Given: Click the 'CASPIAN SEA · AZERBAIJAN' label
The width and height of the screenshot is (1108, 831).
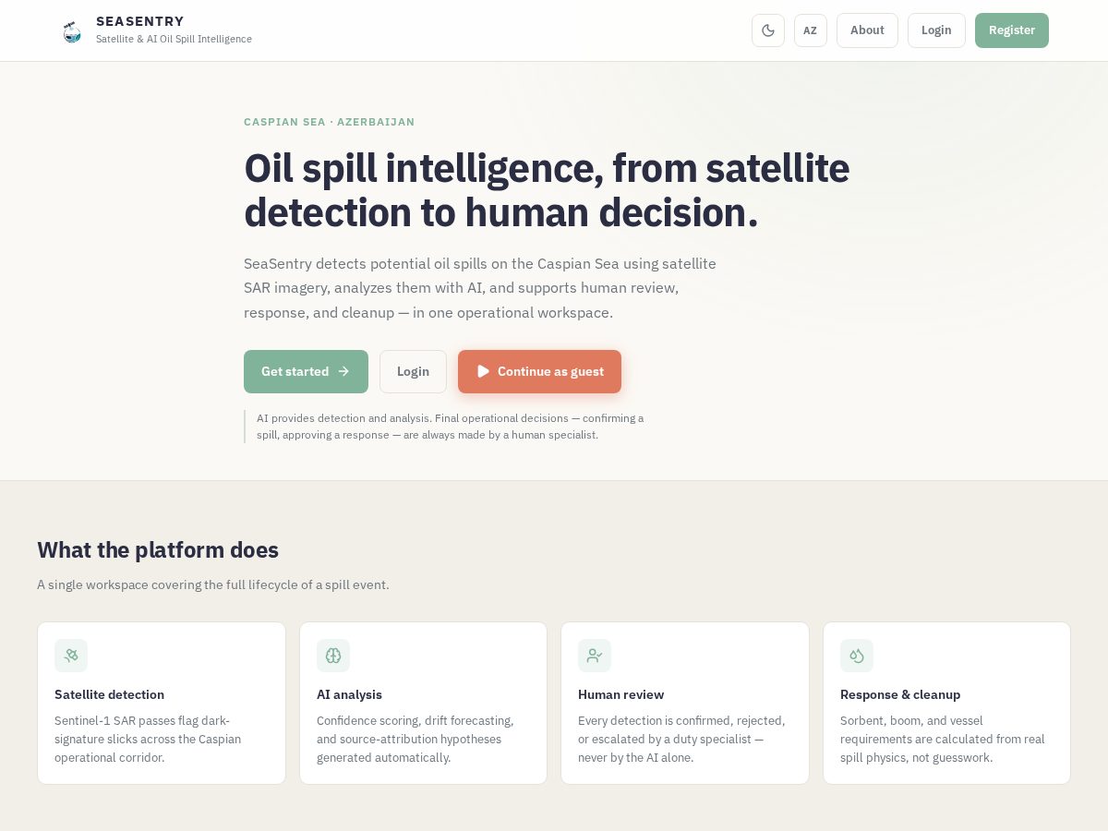Looking at the screenshot, I should pyautogui.click(x=329, y=122).
